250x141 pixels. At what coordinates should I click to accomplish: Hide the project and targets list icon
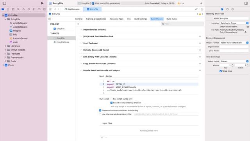pyautogui.click(x=50, y=19)
